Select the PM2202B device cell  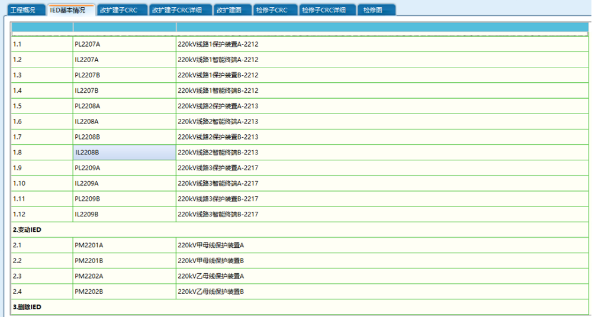tap(89, 291)
